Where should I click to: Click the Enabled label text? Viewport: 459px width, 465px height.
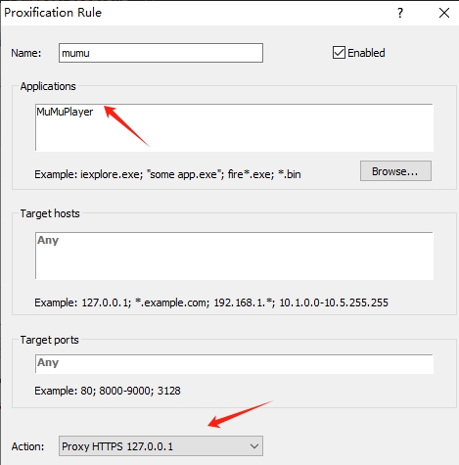(366, 53)
